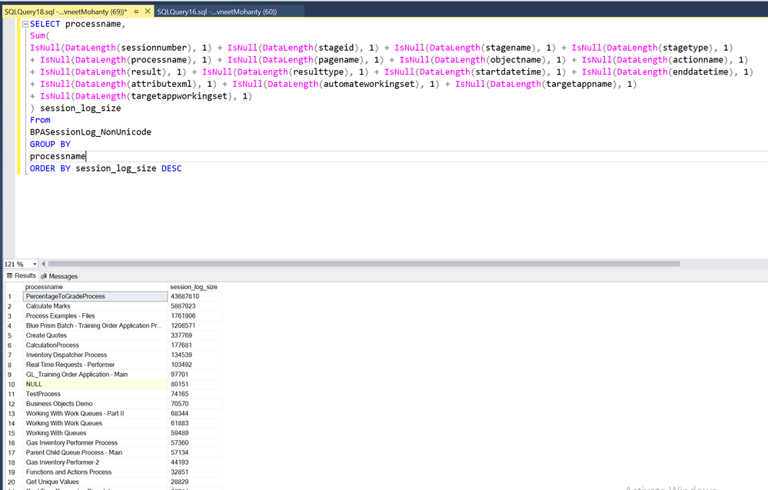
Task: Select the value 80151 cell
Action: (x=194, y=385)
